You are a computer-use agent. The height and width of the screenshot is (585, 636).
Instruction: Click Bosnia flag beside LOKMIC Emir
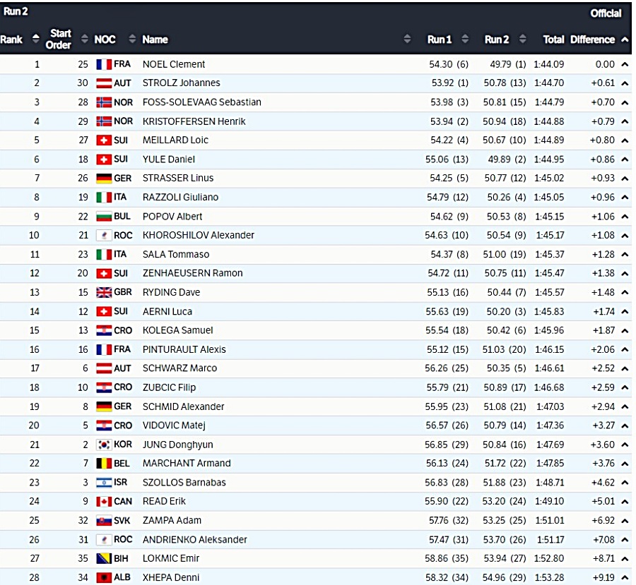[104, 559]
